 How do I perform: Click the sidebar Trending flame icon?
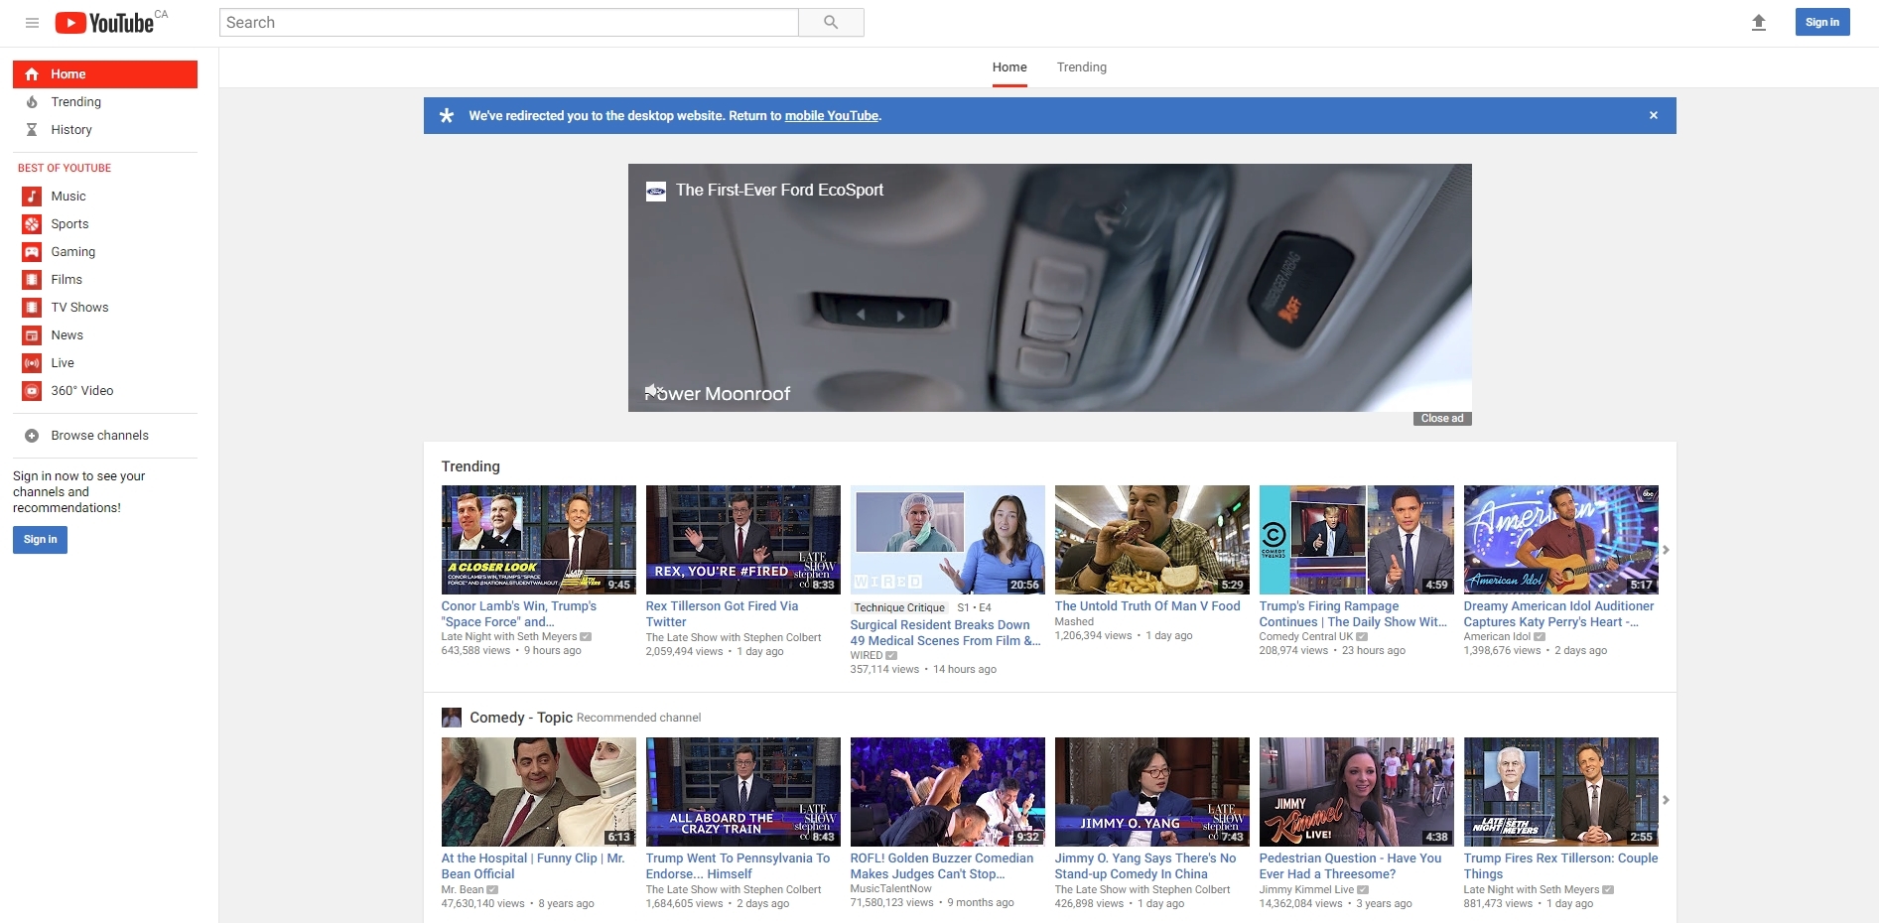tap(32, 102)
